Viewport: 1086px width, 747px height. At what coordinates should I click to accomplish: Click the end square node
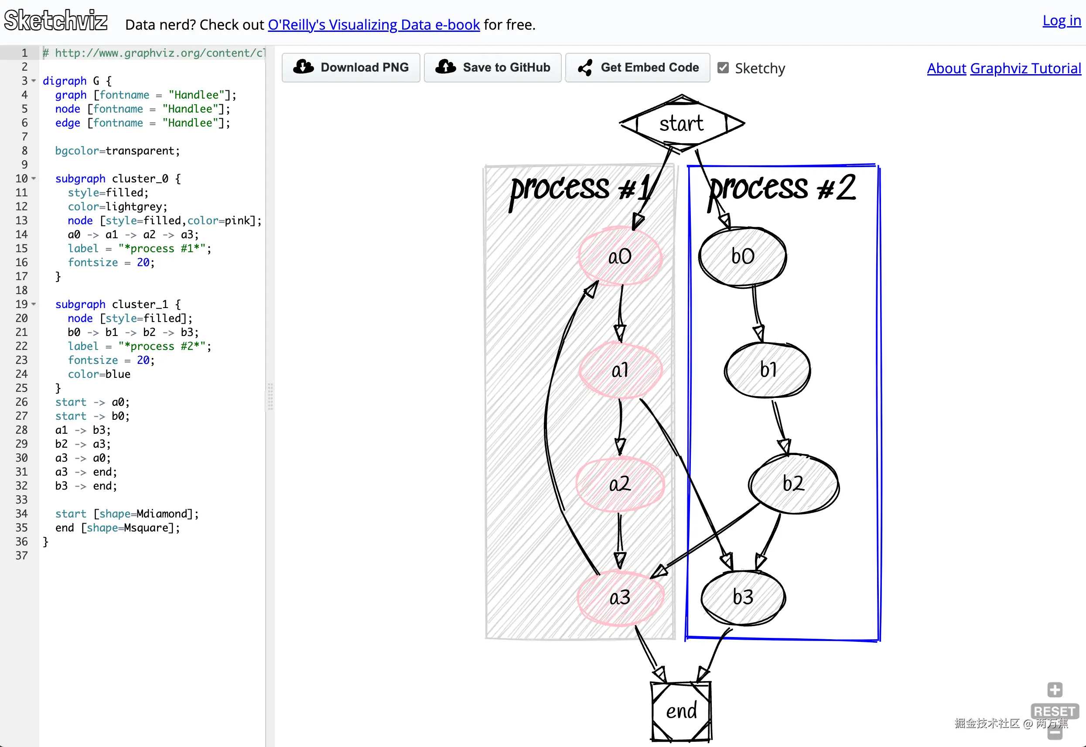tap(681, 711)
